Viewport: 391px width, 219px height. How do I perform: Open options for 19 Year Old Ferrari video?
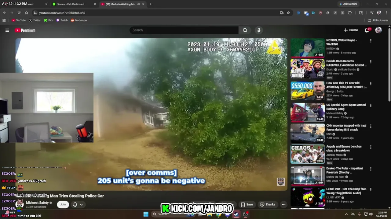coord(371,84)
